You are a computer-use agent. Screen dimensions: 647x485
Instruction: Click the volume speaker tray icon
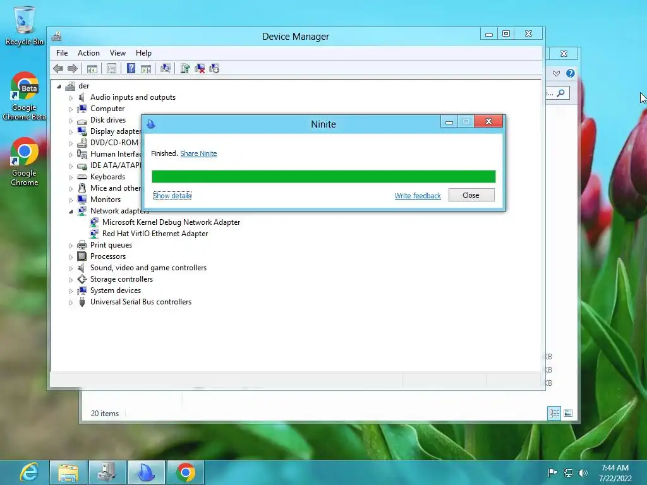coord(583,472)
